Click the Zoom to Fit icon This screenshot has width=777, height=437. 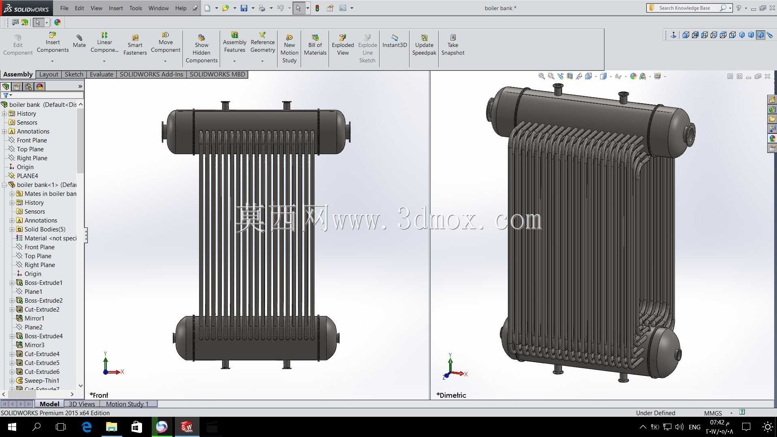click(x=541, y=76)
